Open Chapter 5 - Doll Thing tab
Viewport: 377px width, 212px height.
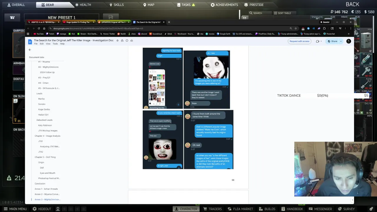[x=45, y=157]
